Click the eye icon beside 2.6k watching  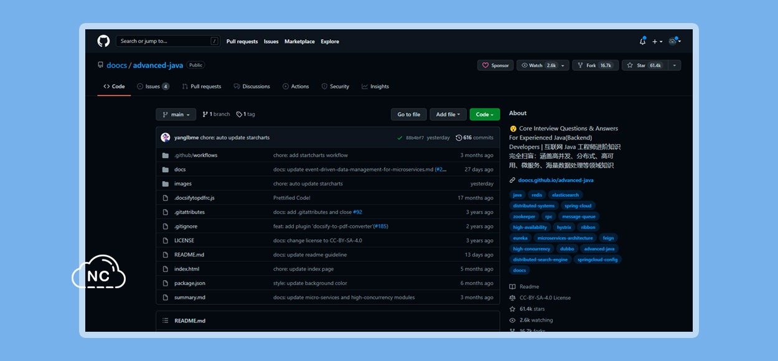(x=512, y=320)
